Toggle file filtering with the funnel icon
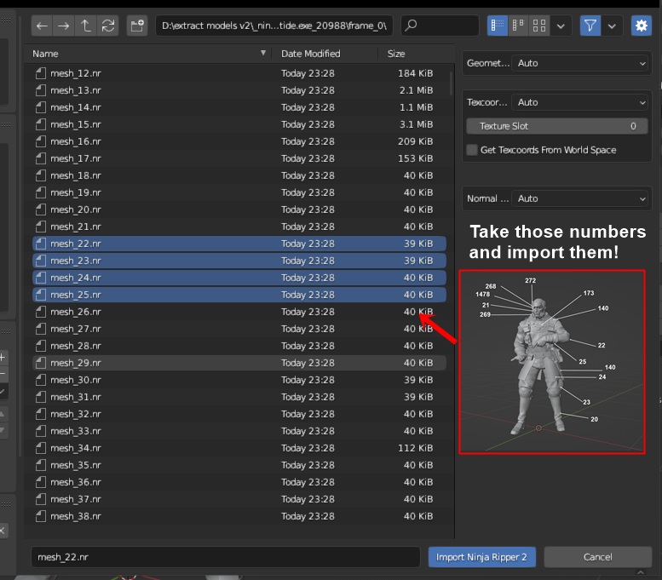The height and width of the screenshot is (580, 662). click(590, 26)
